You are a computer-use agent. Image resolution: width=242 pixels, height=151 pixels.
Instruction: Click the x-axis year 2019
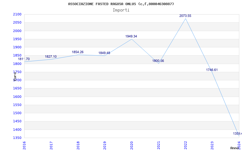[105, 146]
